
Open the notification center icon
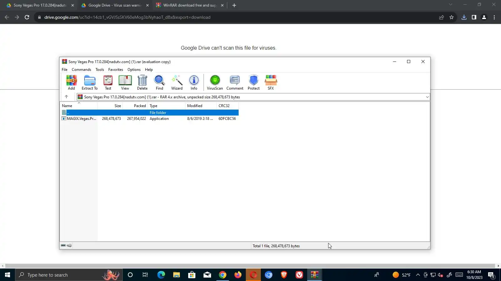[x=491, y=275]
